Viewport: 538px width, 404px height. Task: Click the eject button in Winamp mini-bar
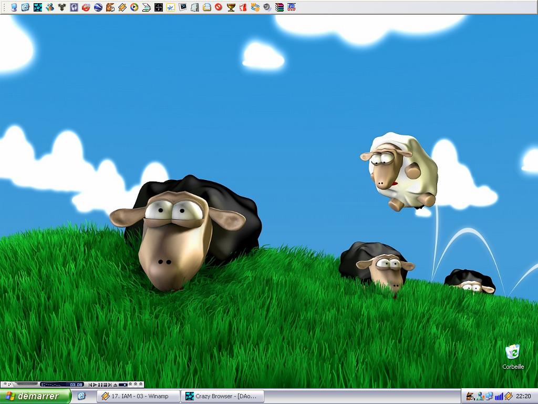[x=115, y=385]
